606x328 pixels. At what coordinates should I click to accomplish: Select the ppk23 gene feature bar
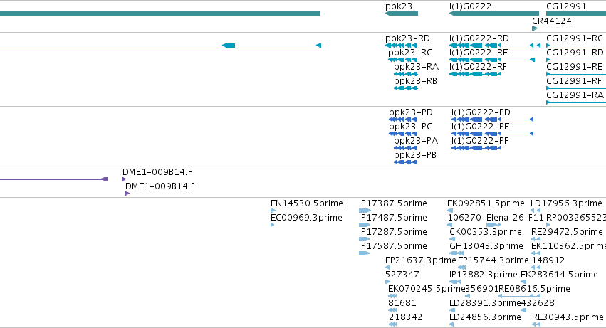402,14
